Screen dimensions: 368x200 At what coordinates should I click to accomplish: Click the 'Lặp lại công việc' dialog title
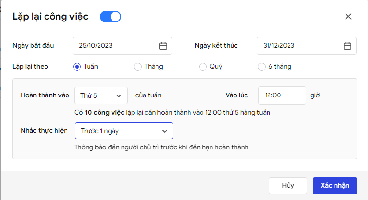click(x=50, y=17)
